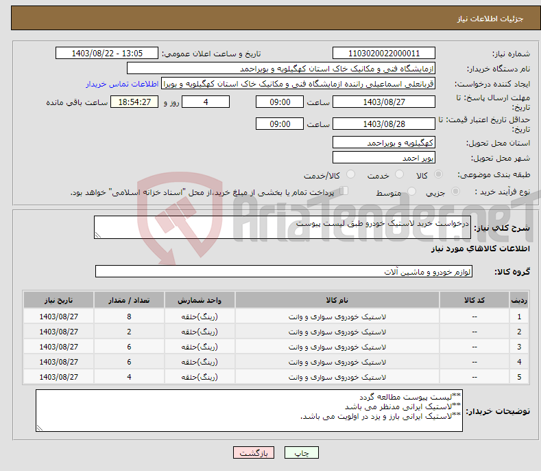Select the جزیی purchase type radio
The width and height of the screenshot is (541, 471).
(455, 192)
